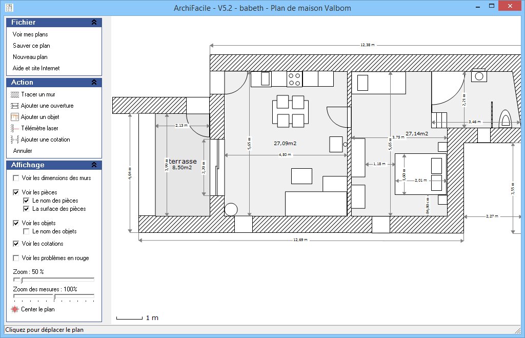Select the terrace door swing arc
The height and width of the screenshot is (338, 525).
(x=197, y=125)
